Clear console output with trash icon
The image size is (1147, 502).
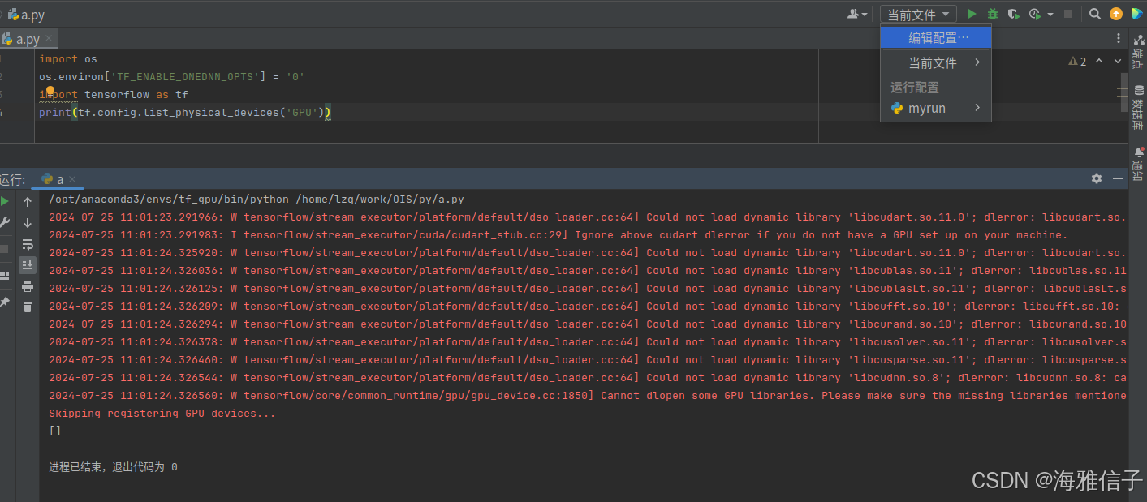coord(28,307)
